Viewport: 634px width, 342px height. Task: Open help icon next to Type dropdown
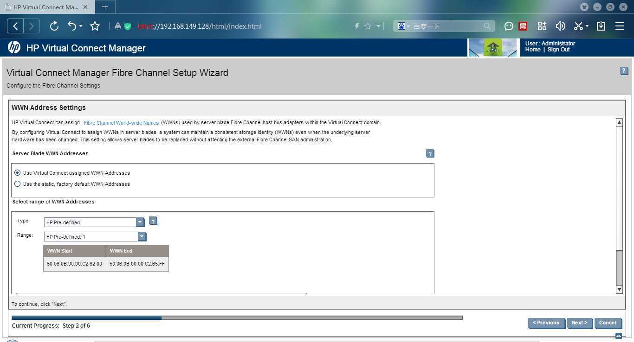pos(153,221)
